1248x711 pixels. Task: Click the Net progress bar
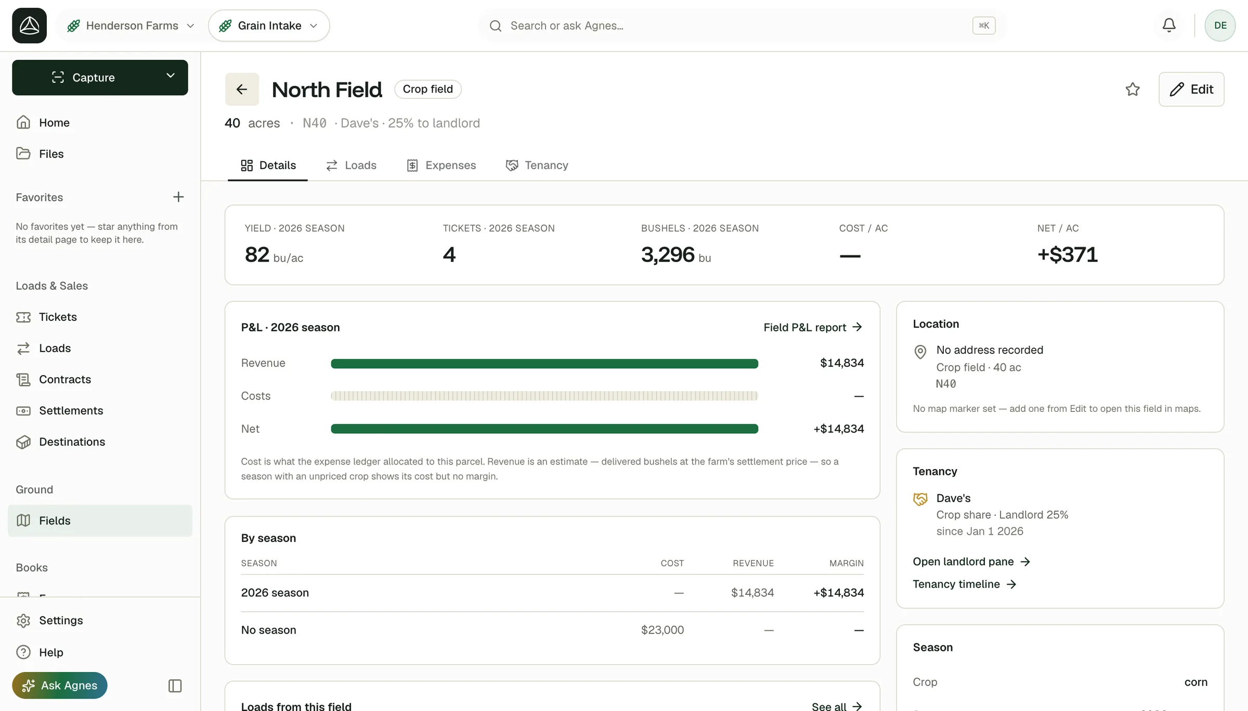click(544, 429)
